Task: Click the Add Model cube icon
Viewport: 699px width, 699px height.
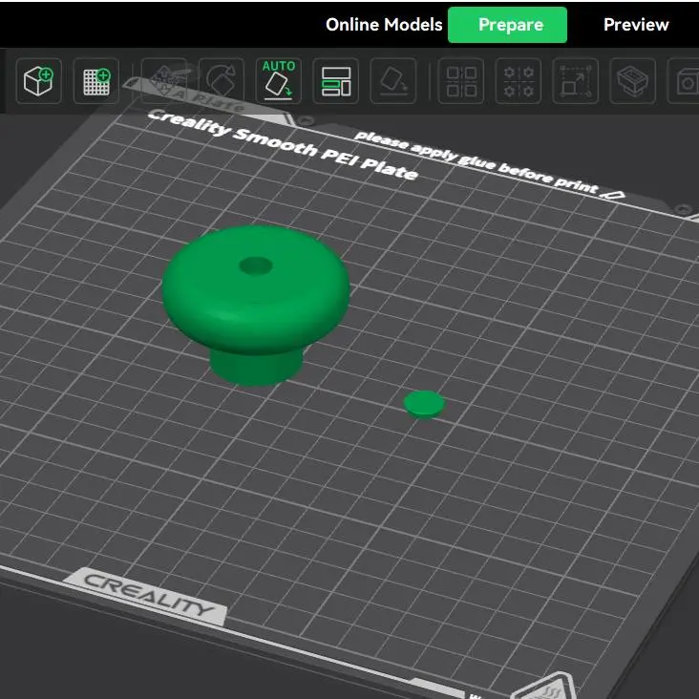Action: pyautogui.click(x=39, y=81)
